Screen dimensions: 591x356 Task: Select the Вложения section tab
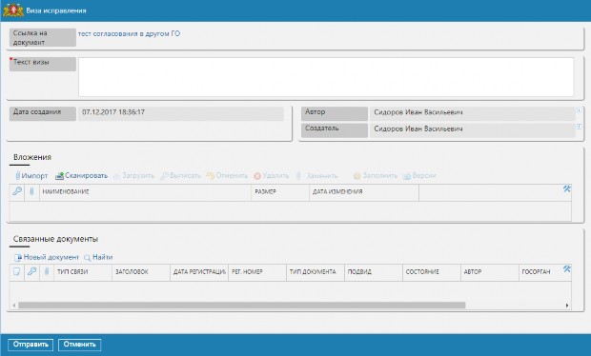point(32,157)
